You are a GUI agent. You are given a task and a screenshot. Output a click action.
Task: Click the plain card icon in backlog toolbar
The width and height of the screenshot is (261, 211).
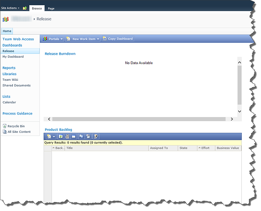click(74, 137)
